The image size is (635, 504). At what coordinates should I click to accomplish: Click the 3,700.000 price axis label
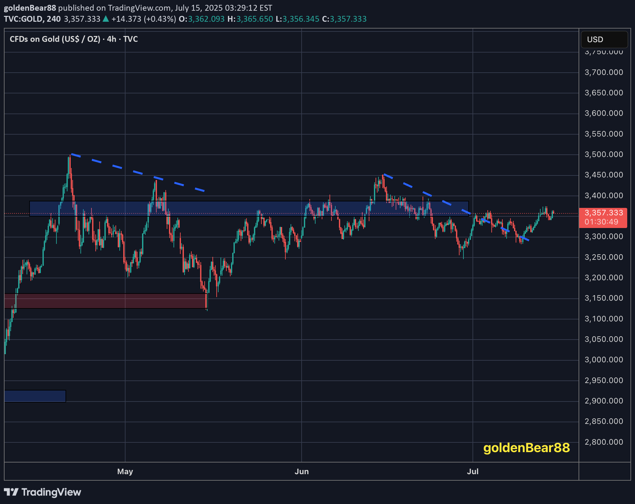(604, 72)
